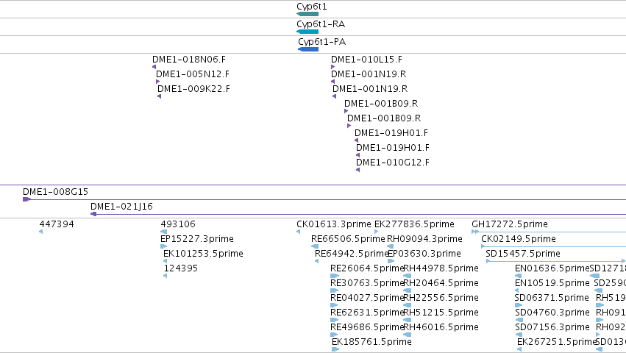This screenshot has width=626, height=353.
Task: Click the DME1-008G15 BAC arrow start
Action: pyautogui.click(x=26, y=199)
